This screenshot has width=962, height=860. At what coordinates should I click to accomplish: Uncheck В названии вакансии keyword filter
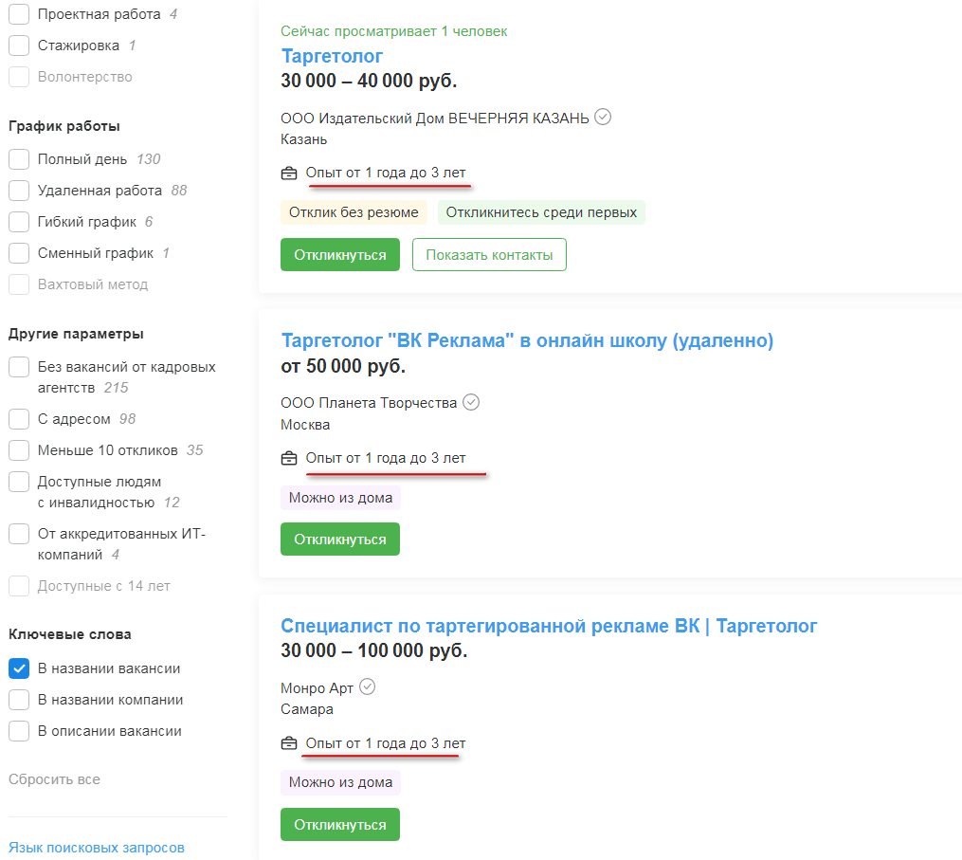(19, 668)
